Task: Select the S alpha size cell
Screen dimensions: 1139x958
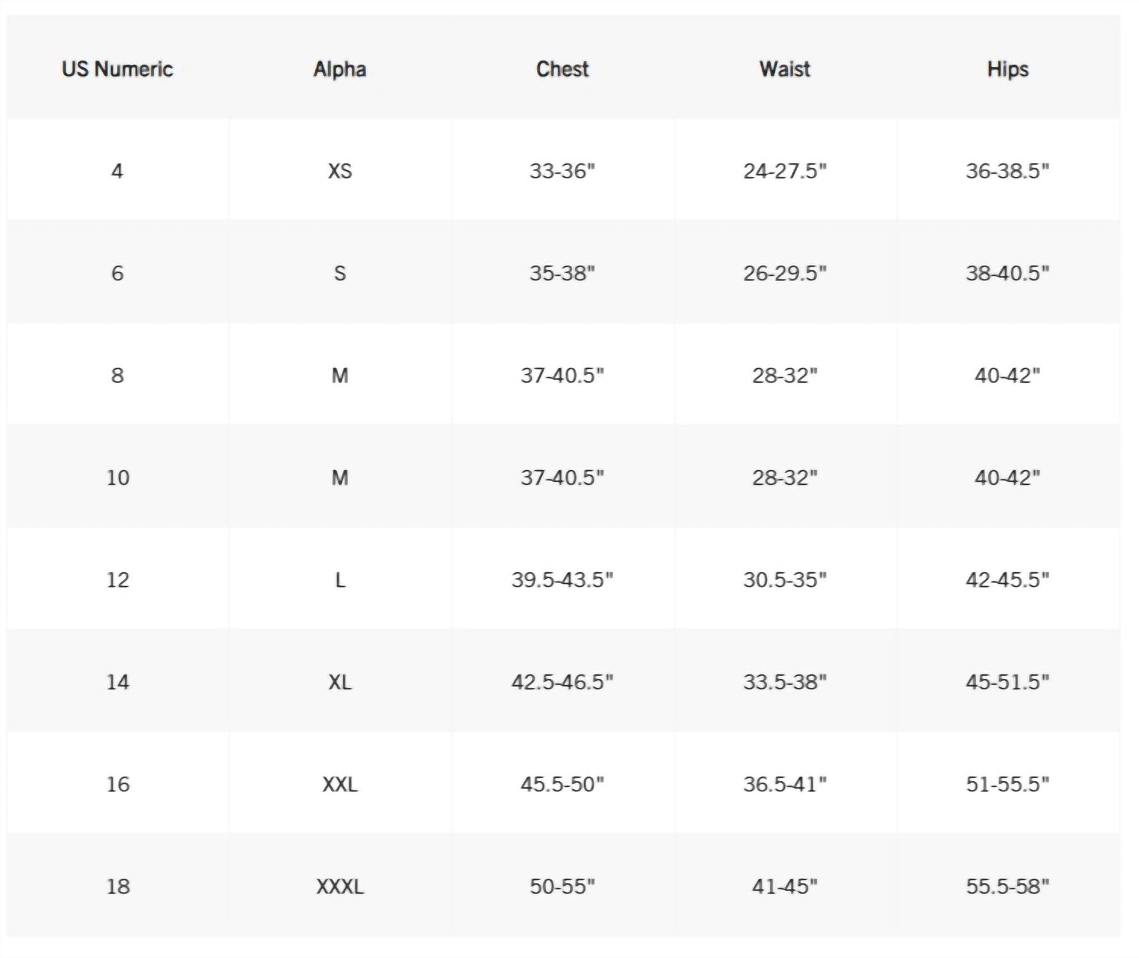Action: 340,273
